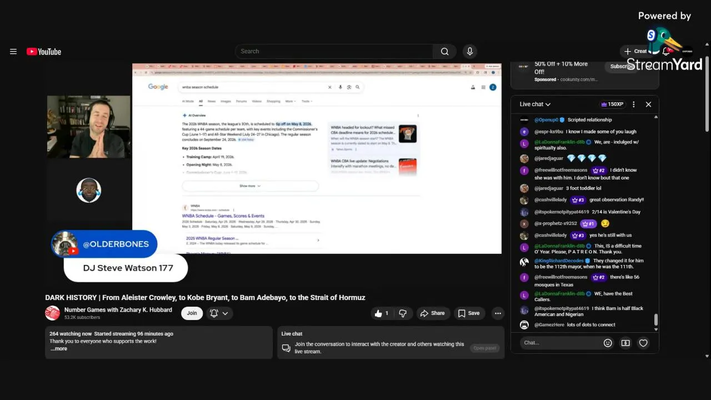Go to the YouTube home logo
The width and height of the screenshot is (711, 400).
click(44, 52)
